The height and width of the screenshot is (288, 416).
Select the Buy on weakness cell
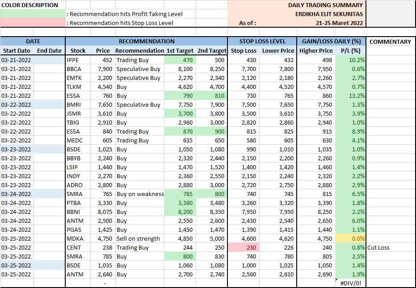point(139,194)
